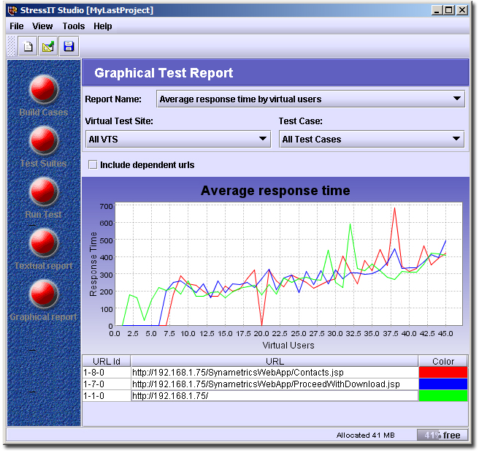This screenshot has height=453, width=479.
Task: Open Graphical report red sidebar button
Action: pos(43,294)
